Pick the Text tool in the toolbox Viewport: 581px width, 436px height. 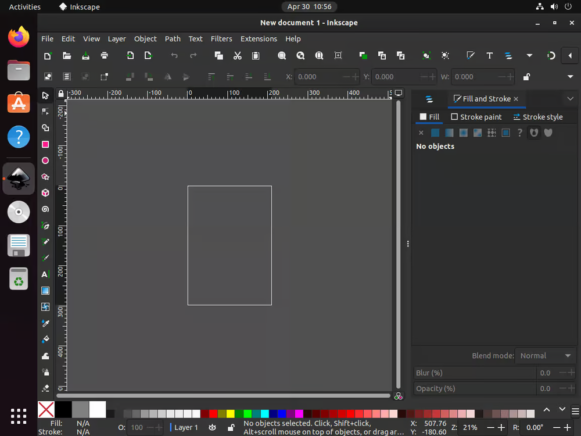(45, 274)
